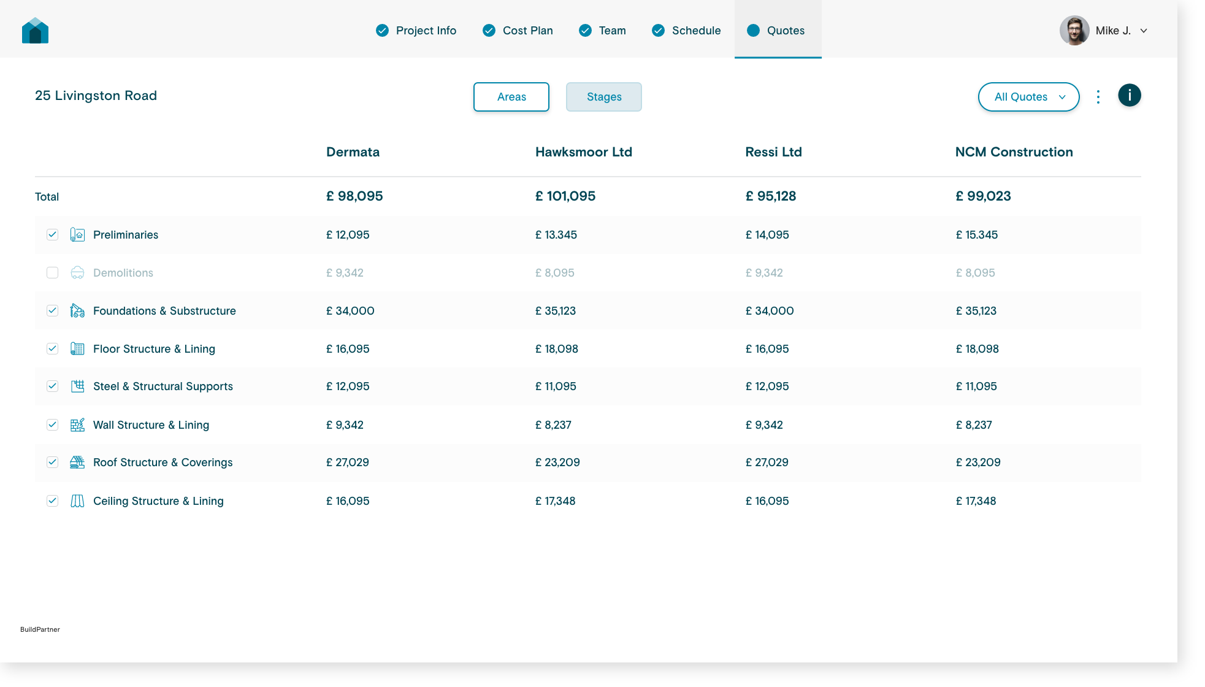Click the 25 Livingston Road title
Screen dimensions: 1205x687
(96, 96)
